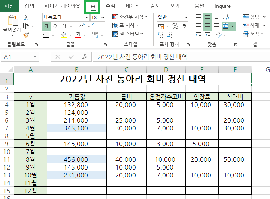Increase indent icon
The height and width of the screenshot is (199, 270).
click(x=207, y=35)
